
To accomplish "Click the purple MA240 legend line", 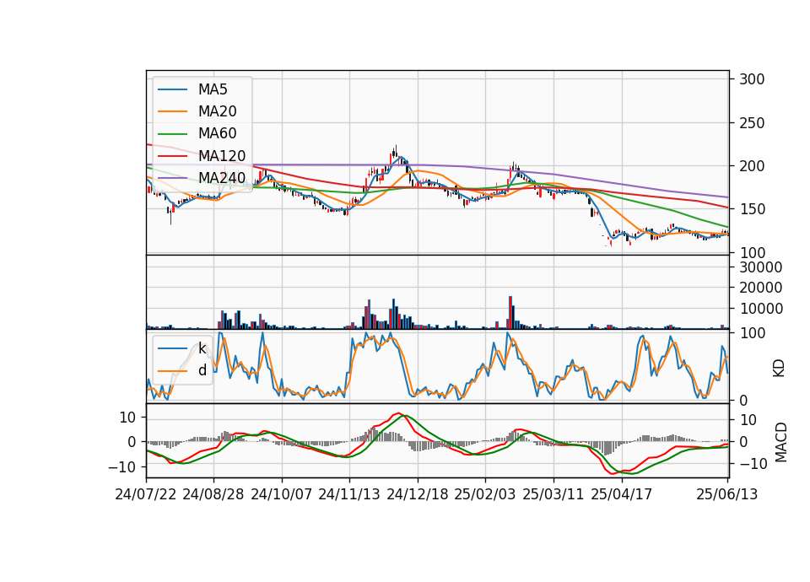I will coord(172,178).
